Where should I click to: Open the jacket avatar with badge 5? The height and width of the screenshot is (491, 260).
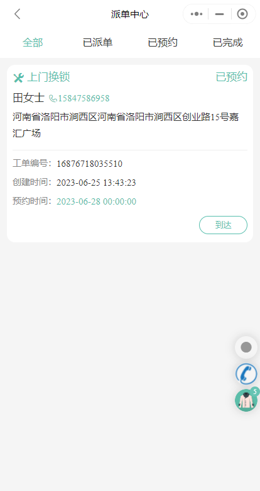[x=246, y=400]
